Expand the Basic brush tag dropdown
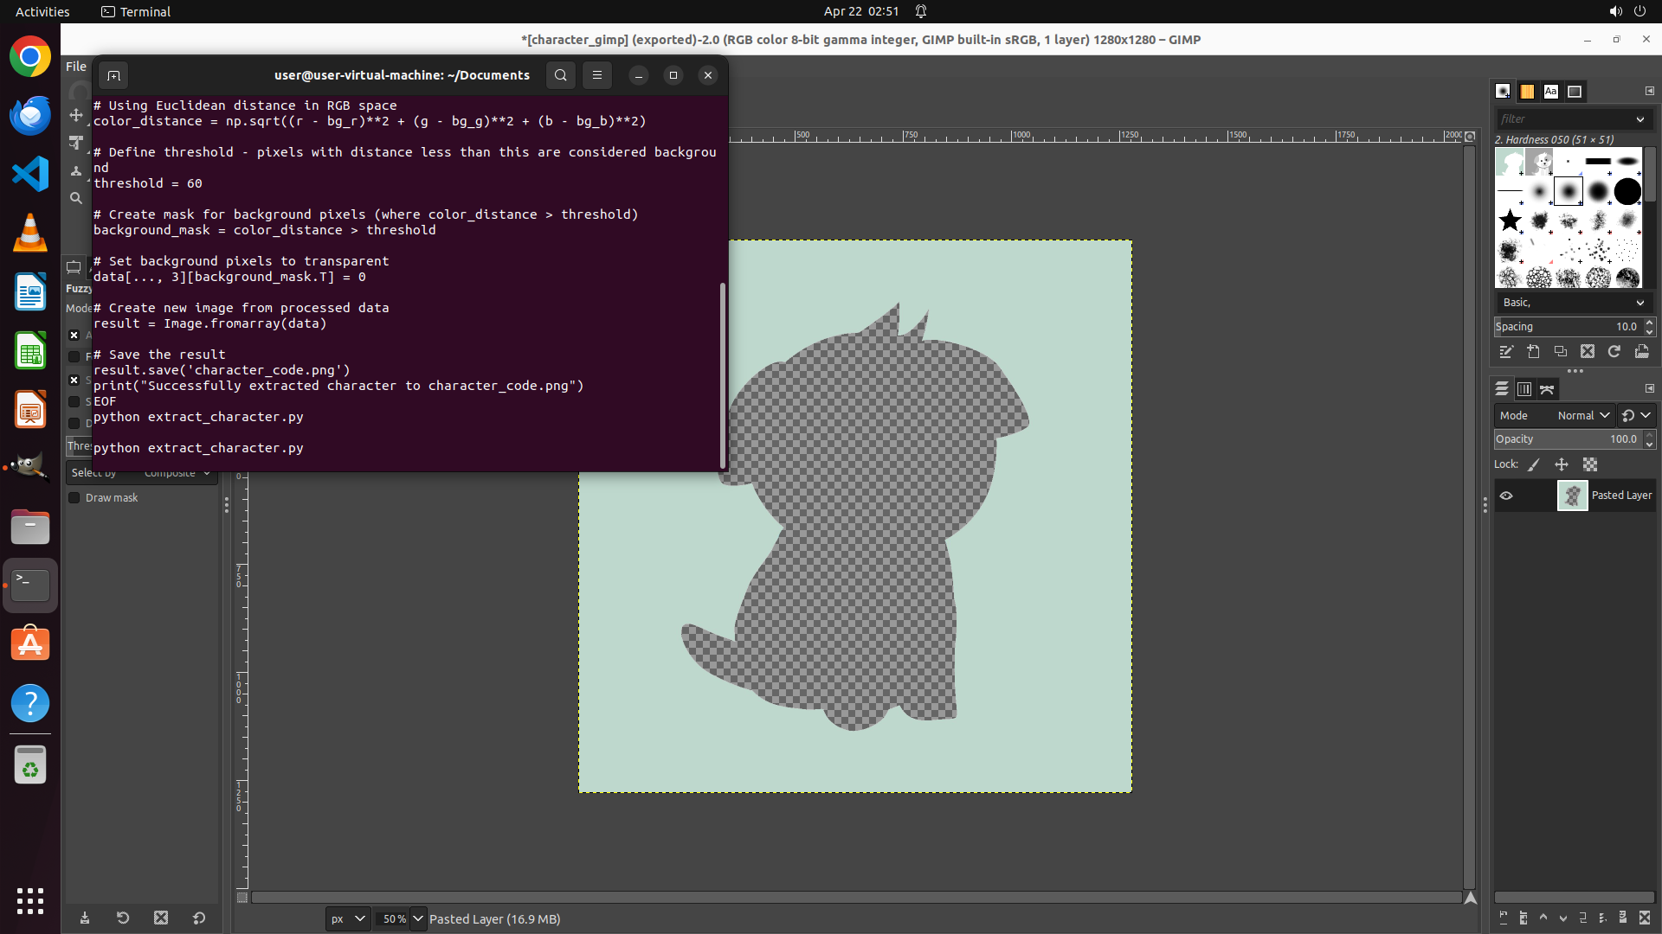 [1639, 303]
